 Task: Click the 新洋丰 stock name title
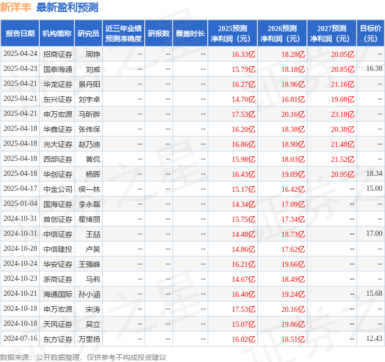tap(16, 7)
